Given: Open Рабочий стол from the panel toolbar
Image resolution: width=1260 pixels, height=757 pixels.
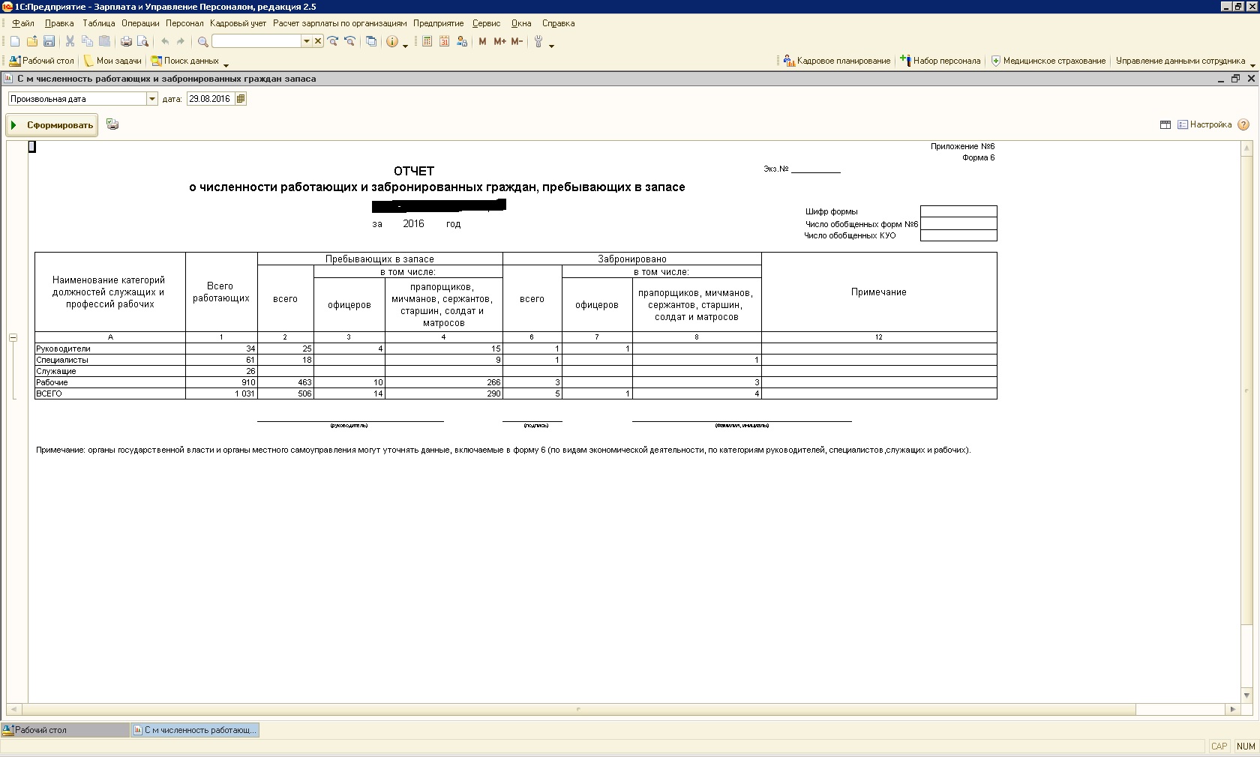Looking at the screenshot, I should coord(42,61).
